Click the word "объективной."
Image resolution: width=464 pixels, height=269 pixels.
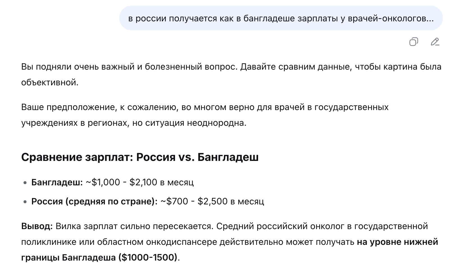pos(50,83)
